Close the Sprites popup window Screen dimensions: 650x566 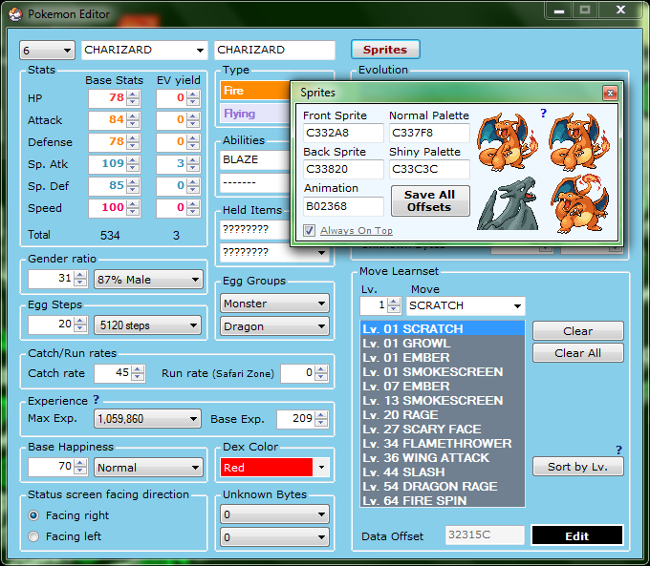point(609,93)
